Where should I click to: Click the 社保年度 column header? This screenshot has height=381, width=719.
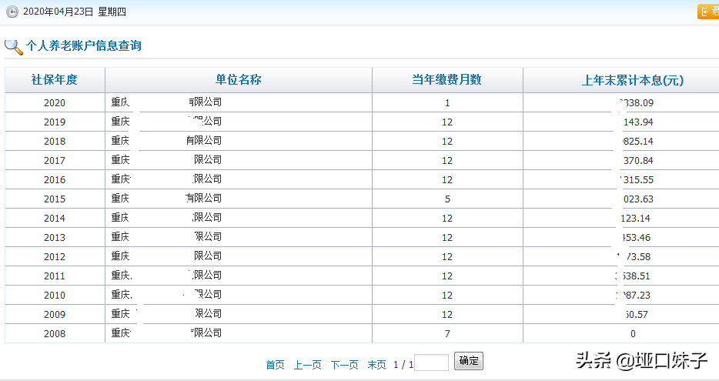click(55, 80)
